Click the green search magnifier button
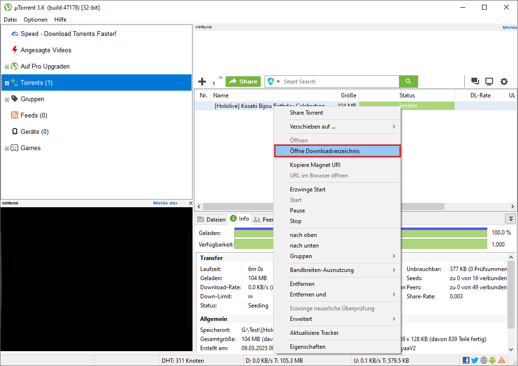The width and height of the screenshot is (518, 366). (409, 82)
